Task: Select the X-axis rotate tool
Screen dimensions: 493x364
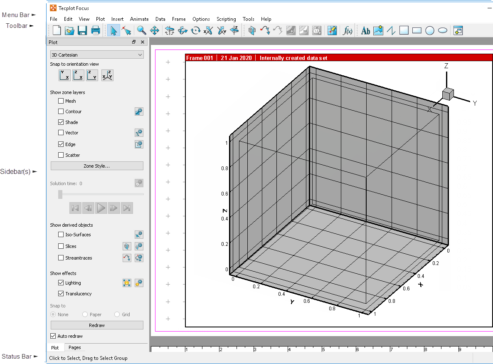Action: [208, 30]
